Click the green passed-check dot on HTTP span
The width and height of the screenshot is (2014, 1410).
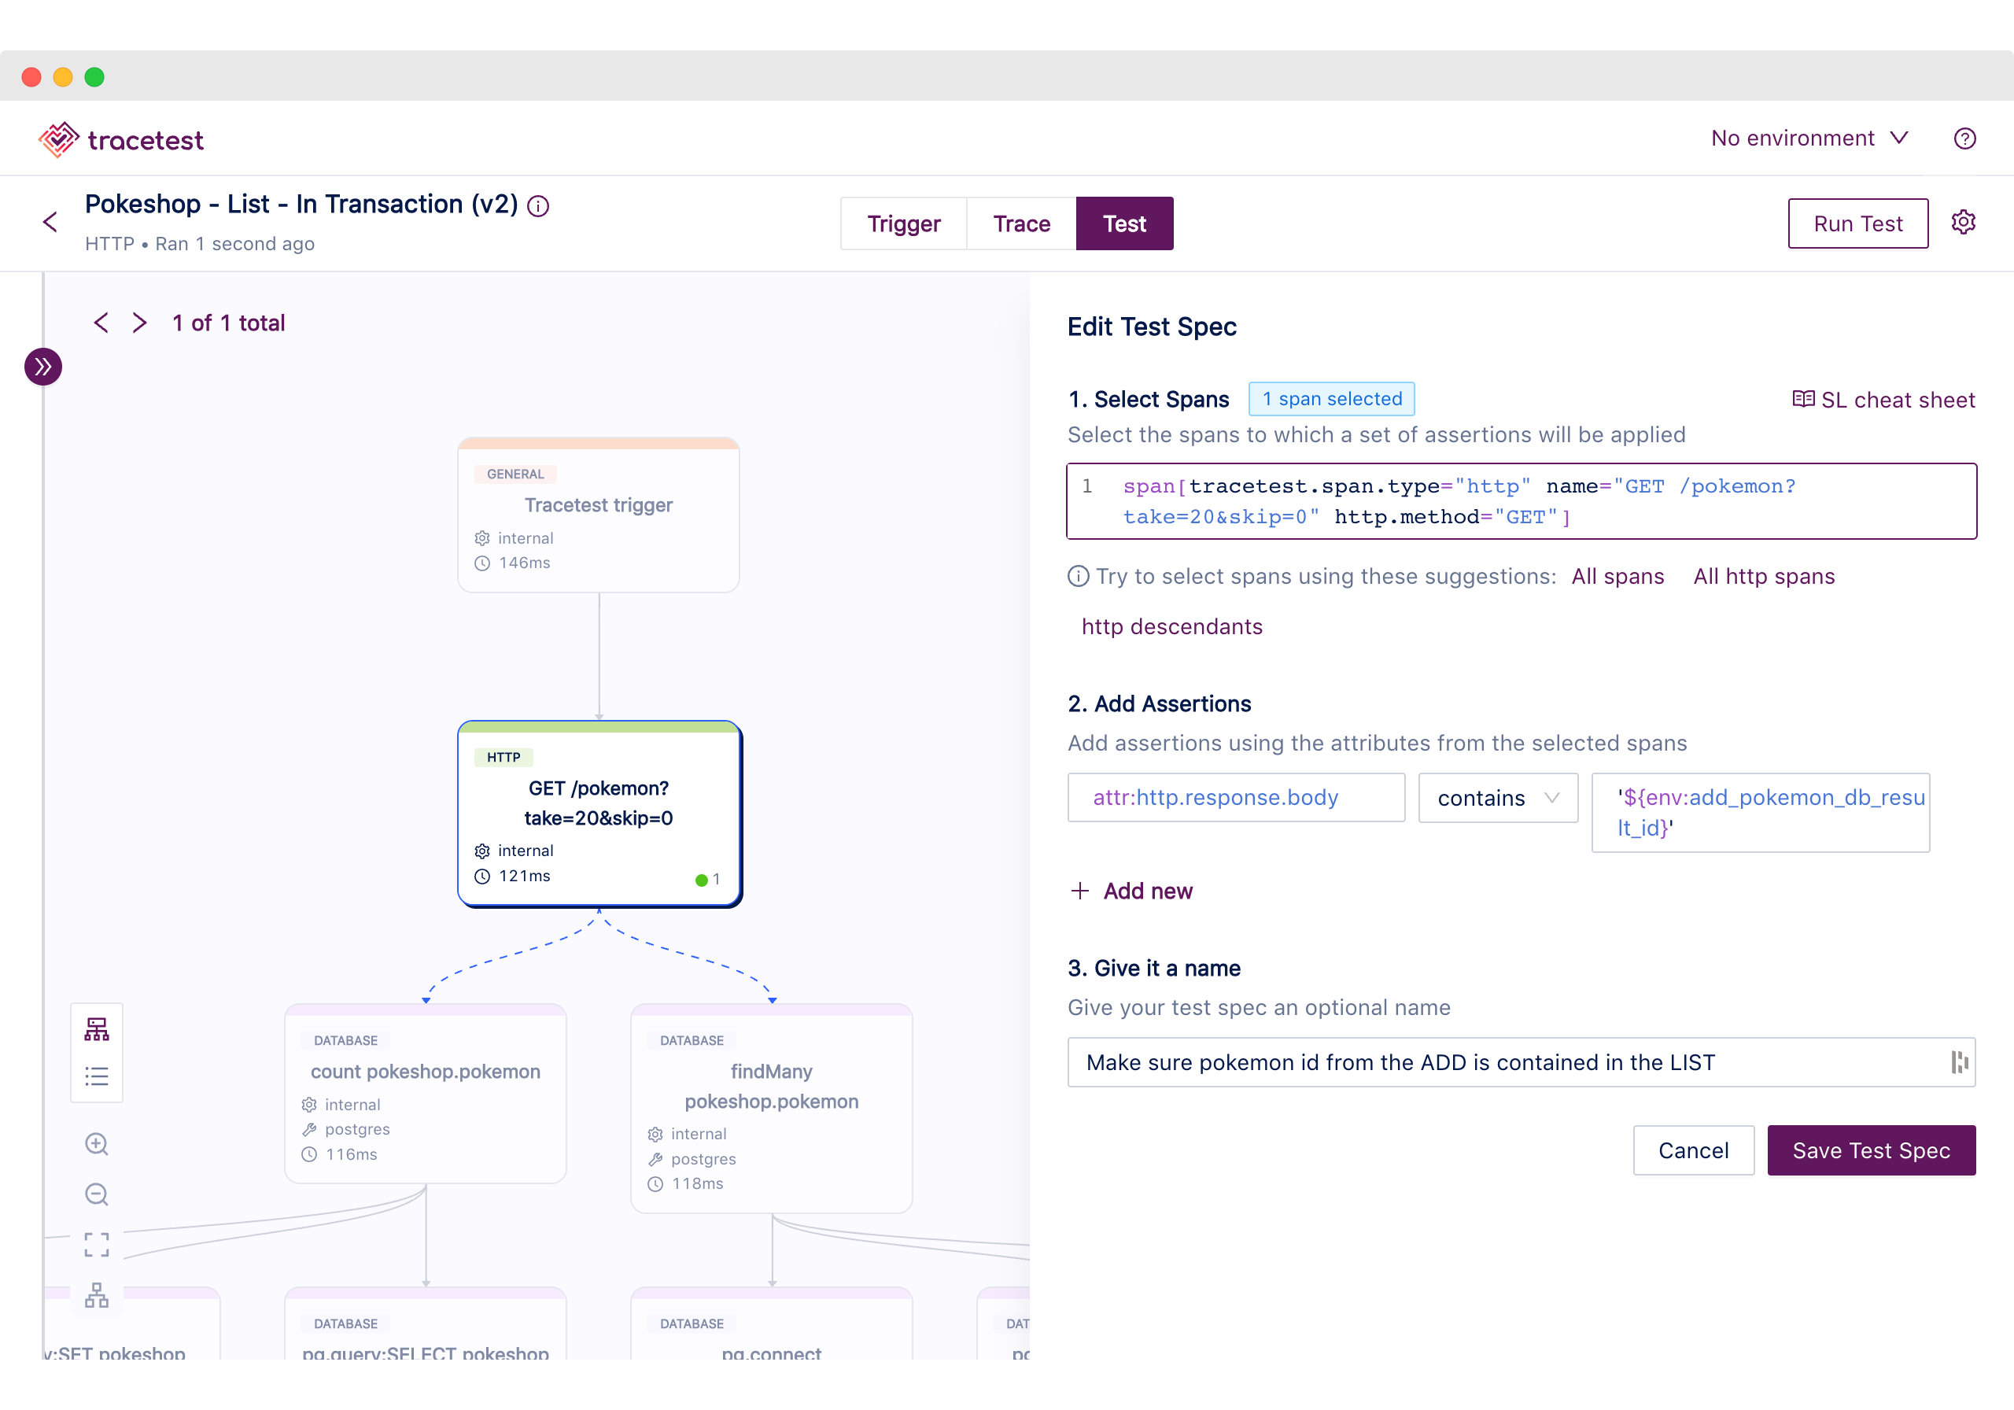pyautogui.click(x=701, y=880)
